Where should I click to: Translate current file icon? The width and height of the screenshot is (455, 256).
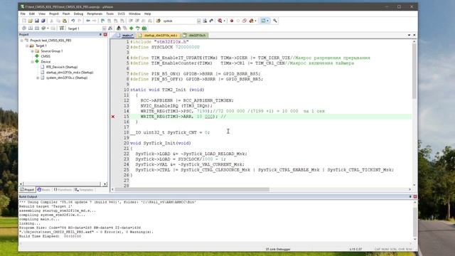tap(24, 28)
